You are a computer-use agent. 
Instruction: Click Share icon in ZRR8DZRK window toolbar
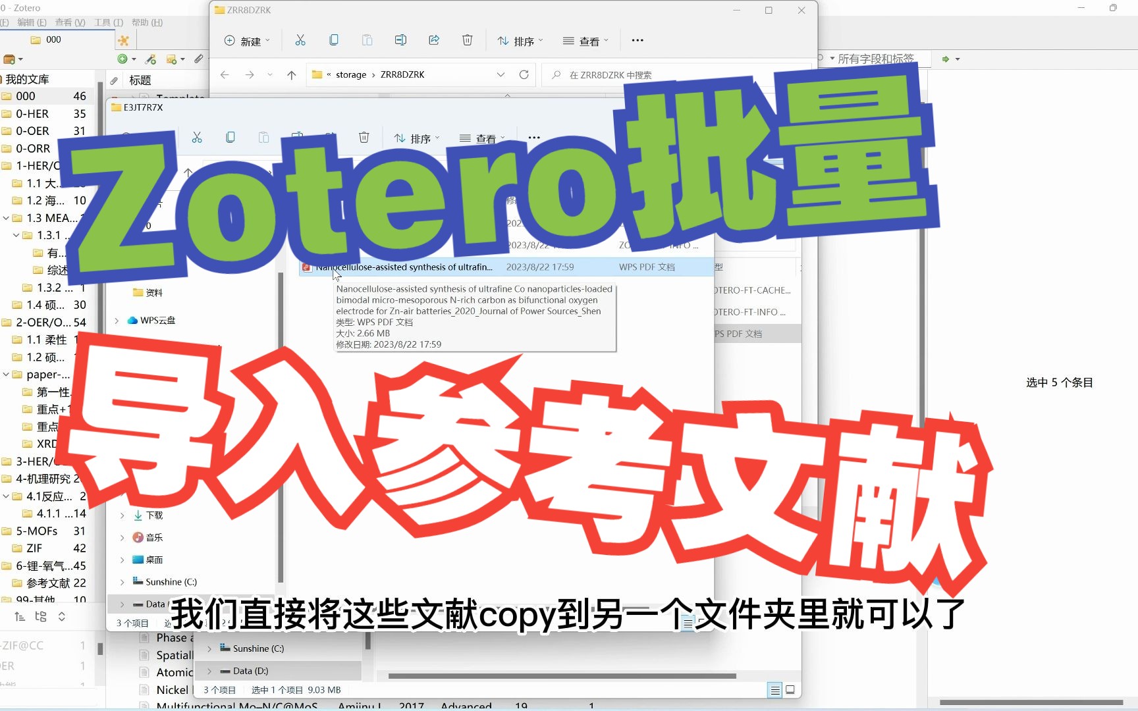click(x=434, y=40)
